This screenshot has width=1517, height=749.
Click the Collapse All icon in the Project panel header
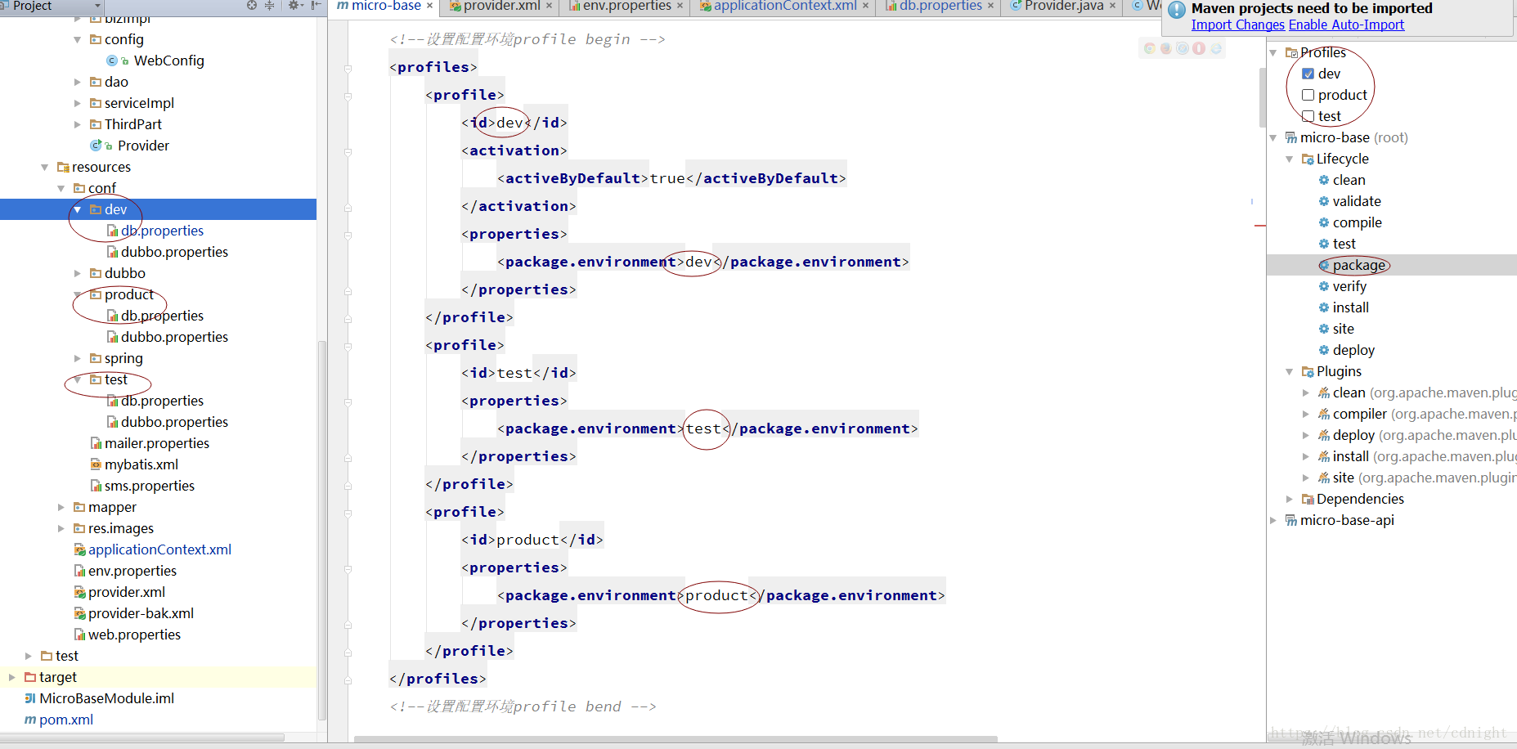pos(269,5)
